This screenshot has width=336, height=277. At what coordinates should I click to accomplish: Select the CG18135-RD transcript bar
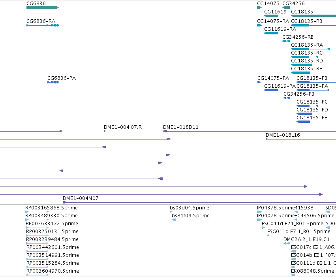pos(302,65)
